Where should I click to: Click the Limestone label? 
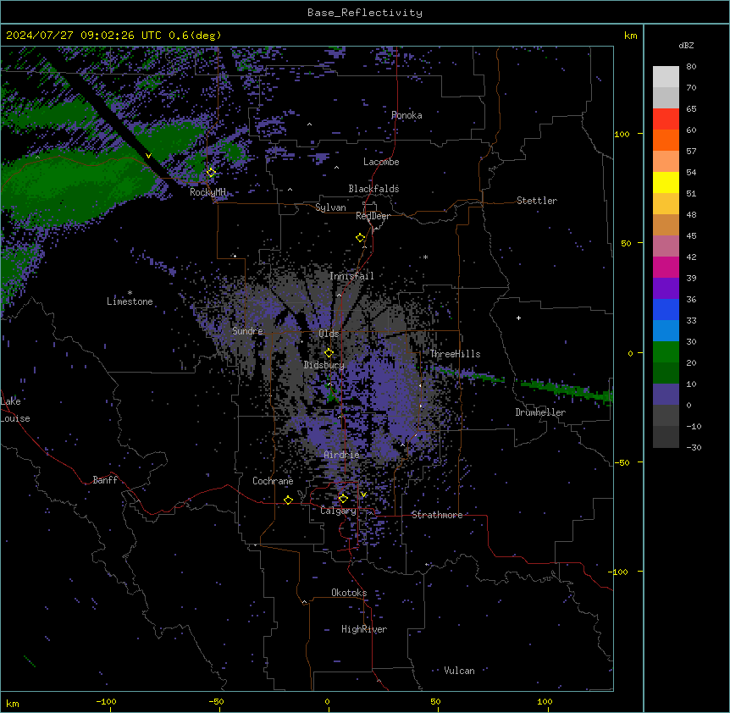[130, 301]
